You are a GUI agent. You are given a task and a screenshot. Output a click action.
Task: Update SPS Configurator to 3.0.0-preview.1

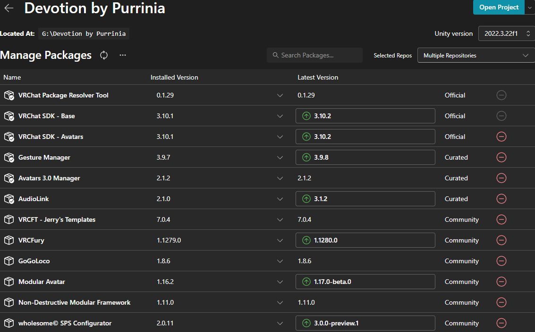tap(365, 323)
